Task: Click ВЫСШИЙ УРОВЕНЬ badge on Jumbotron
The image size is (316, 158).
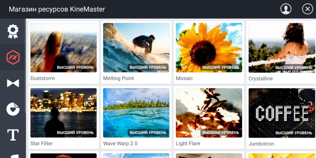Action: (294, 133)
